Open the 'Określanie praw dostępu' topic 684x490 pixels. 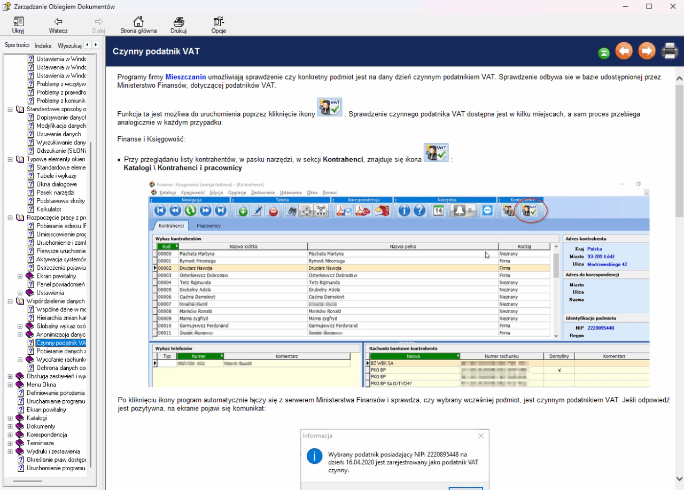pos(56,460)
